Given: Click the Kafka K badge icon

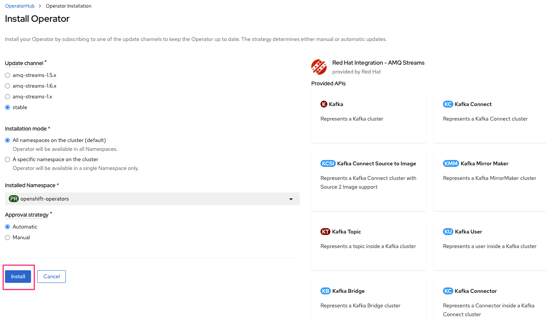Looking at the screenshot, I should tap(324, 104).
